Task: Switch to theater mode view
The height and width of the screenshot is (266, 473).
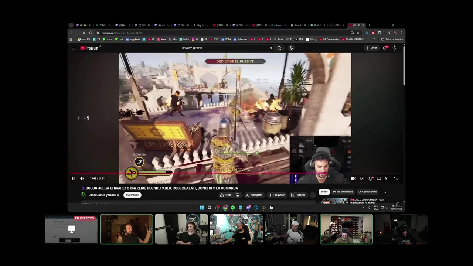Action: coord(379,178)
